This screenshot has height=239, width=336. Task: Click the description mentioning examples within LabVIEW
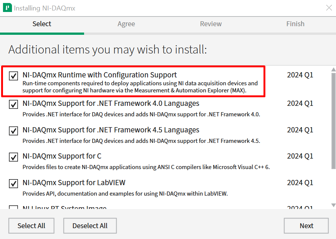(x=125, y=194)
